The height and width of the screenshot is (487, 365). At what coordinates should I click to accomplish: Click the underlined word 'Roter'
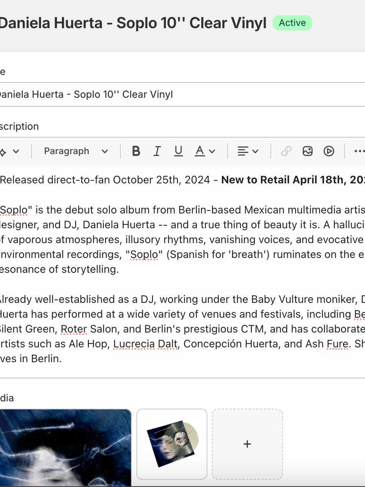[x=74, y=329]
